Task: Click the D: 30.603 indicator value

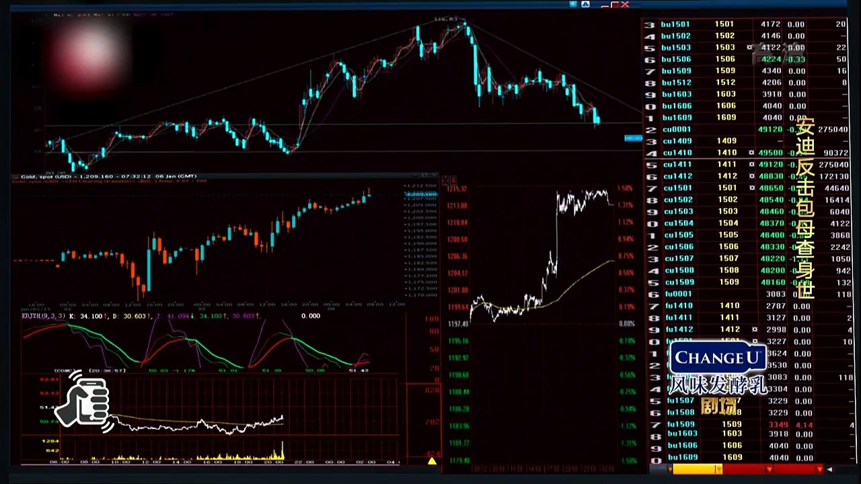Action: (130, 315)
